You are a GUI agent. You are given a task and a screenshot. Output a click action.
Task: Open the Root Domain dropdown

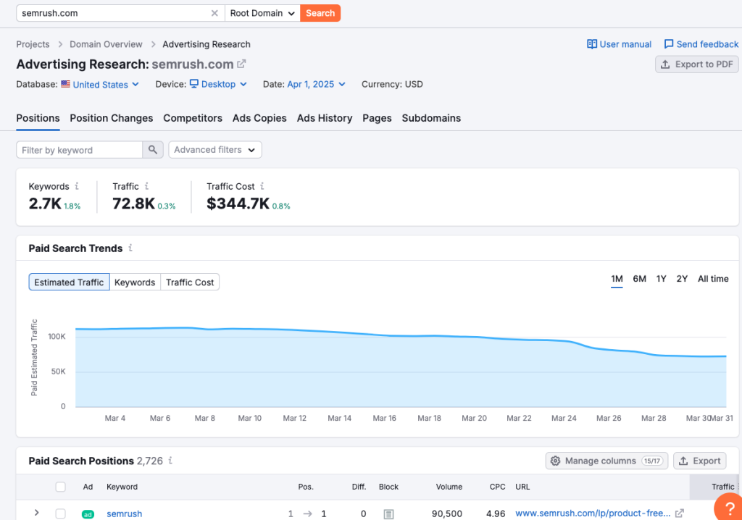click(262, 13)
